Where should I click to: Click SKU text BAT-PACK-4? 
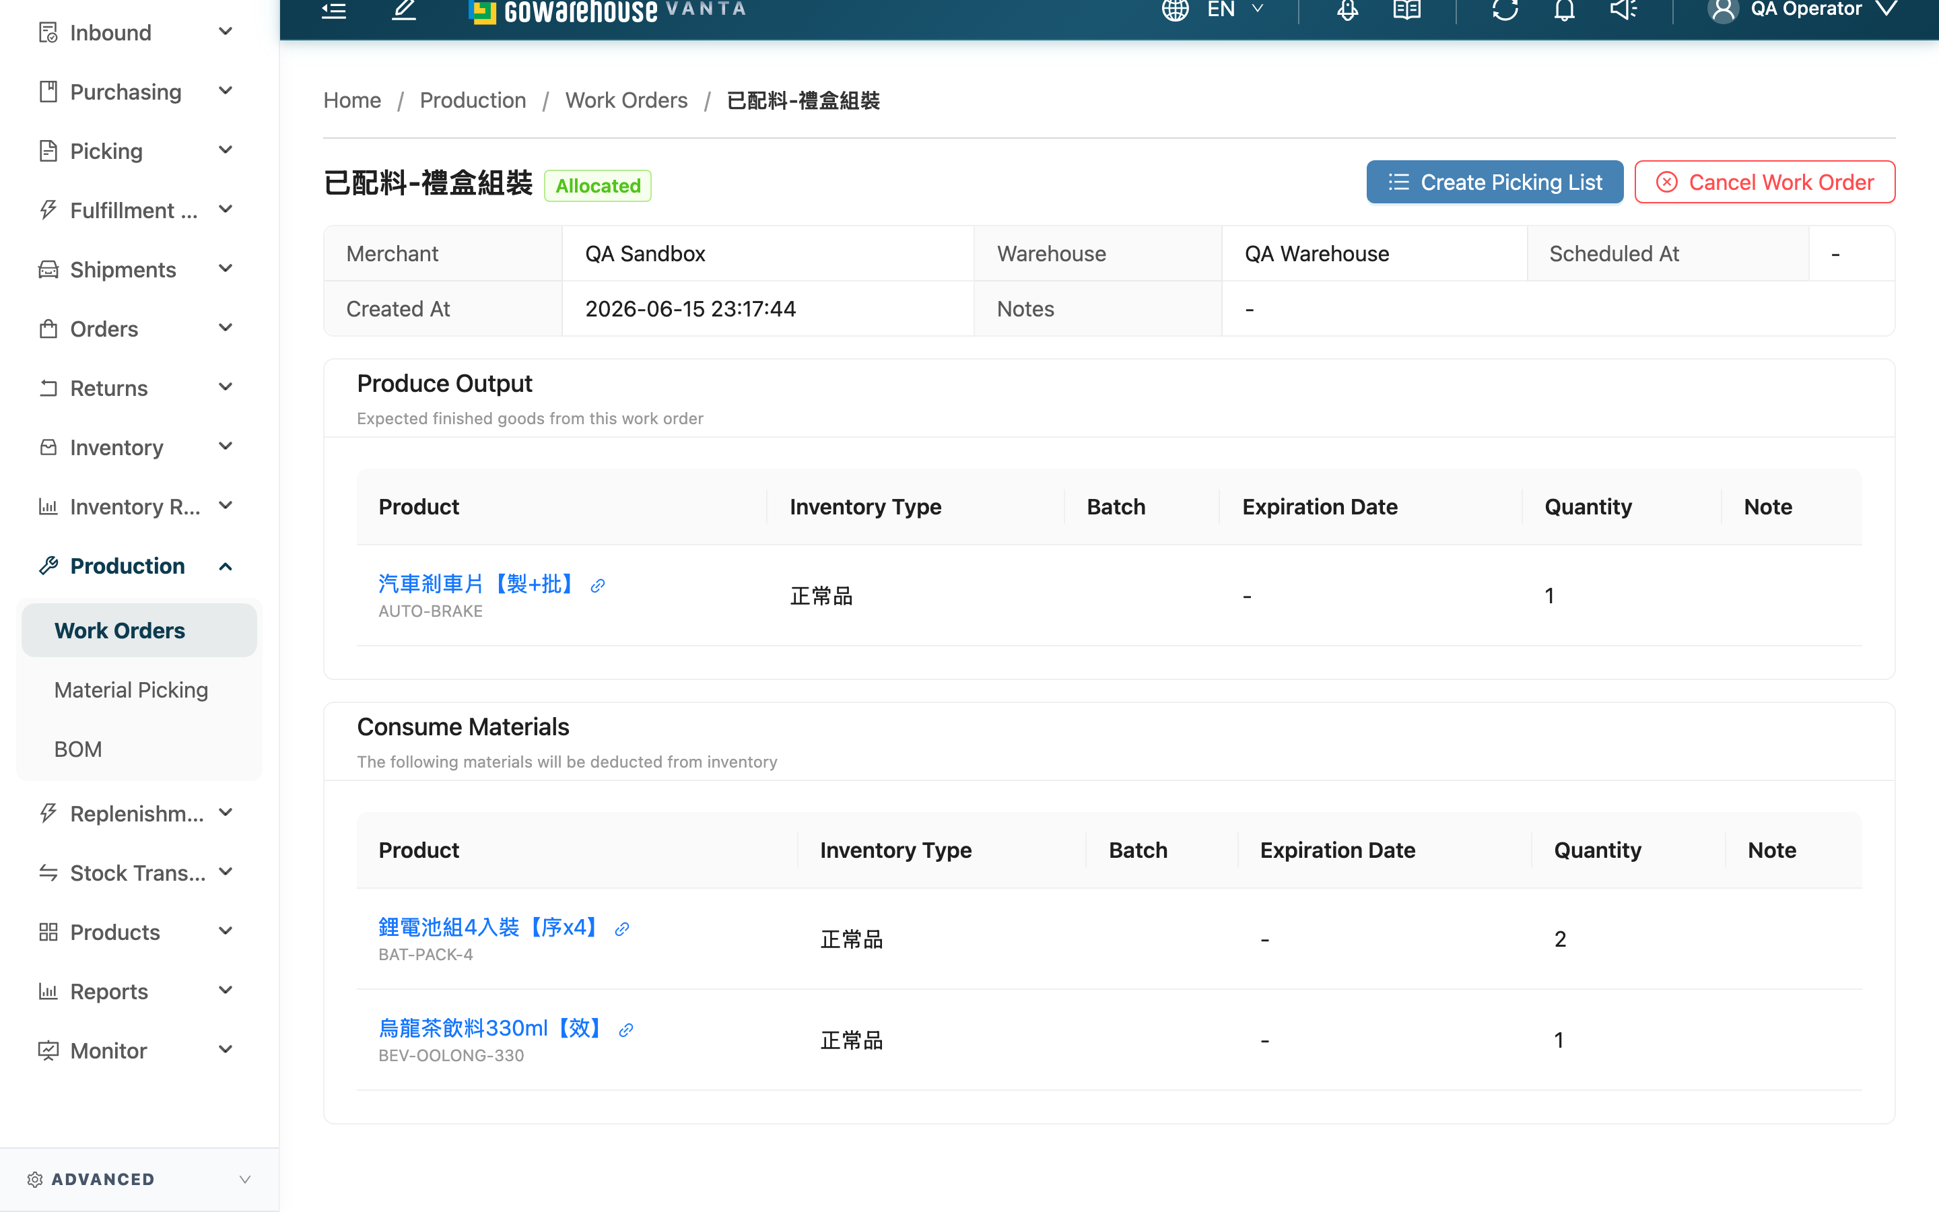click(x=426, y=955)
